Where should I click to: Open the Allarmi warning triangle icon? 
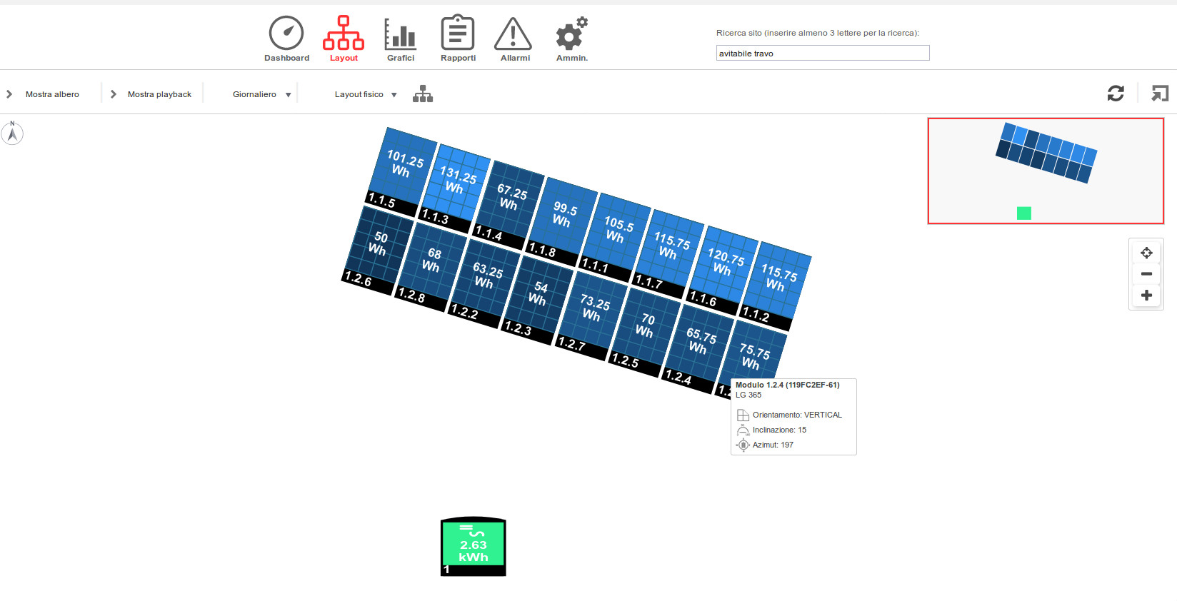(x=514, y=34)
